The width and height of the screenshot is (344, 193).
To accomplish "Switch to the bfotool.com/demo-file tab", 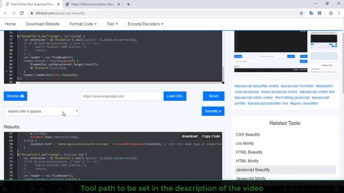I will click(92, 4).
